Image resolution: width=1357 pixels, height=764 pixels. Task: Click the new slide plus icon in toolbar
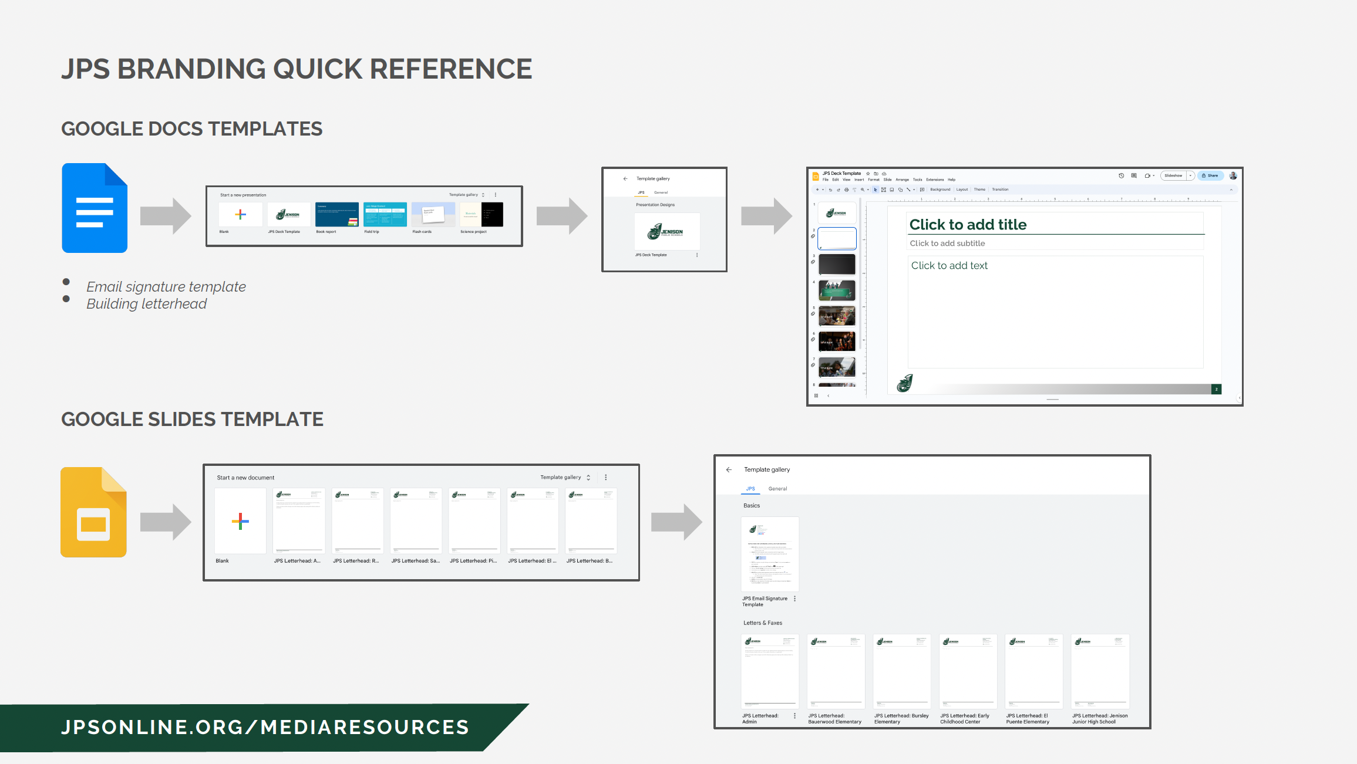817,190
